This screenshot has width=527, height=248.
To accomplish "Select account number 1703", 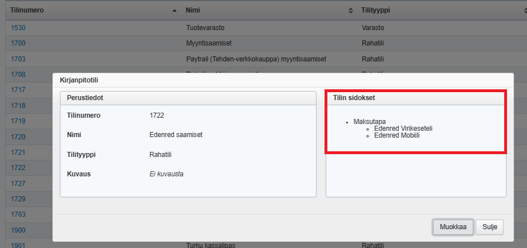I will (18, 59).
